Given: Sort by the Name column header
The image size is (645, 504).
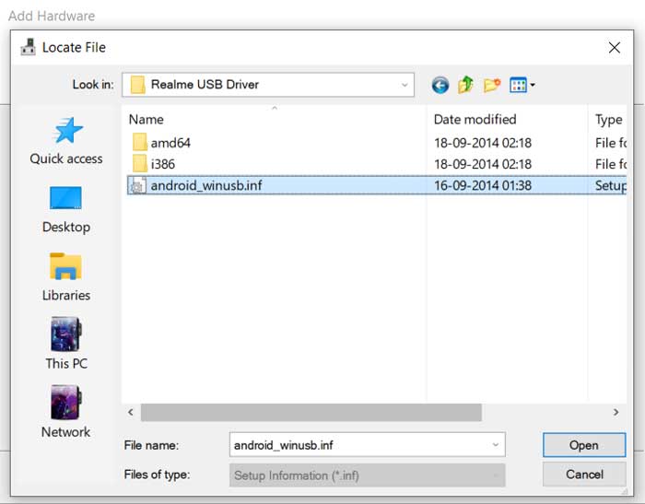Looking at the screenshot, I should click(146, 119).
